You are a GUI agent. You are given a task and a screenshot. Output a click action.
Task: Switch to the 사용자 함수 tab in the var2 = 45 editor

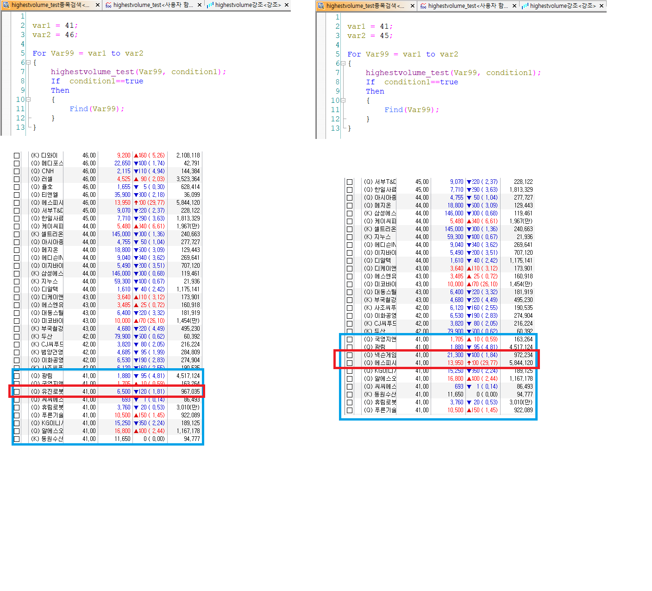click(467, 6)
